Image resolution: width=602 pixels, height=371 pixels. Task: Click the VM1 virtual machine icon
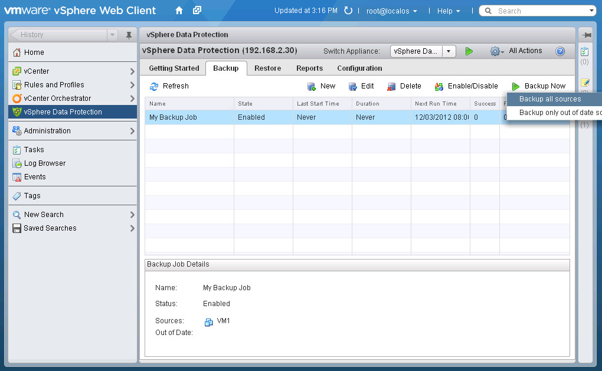coord(208,322)
